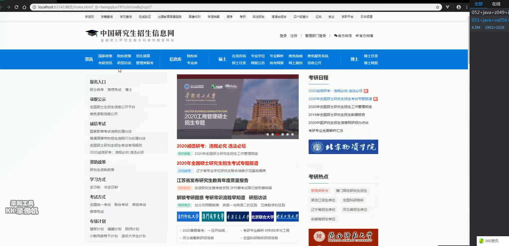This screenshot has height=246, width=509.
Task: Open 学历查询 in top bar
Action: (x=126, y=17)
